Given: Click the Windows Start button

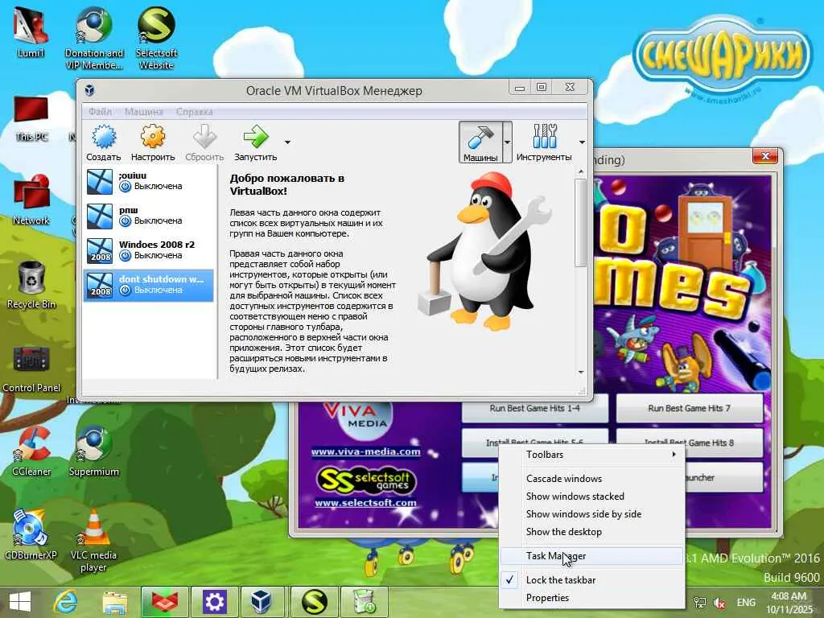Looking at the screenshot, I should point(20,602).
